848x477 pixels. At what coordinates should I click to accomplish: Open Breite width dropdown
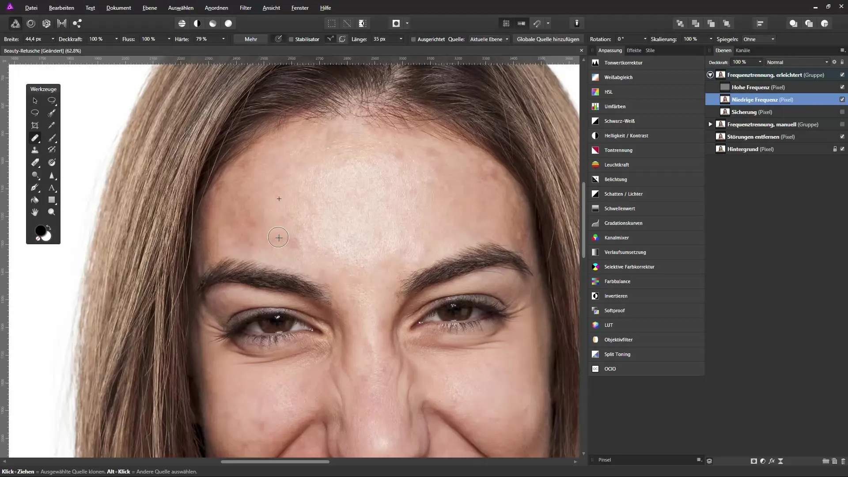click(x=53, y=39)
